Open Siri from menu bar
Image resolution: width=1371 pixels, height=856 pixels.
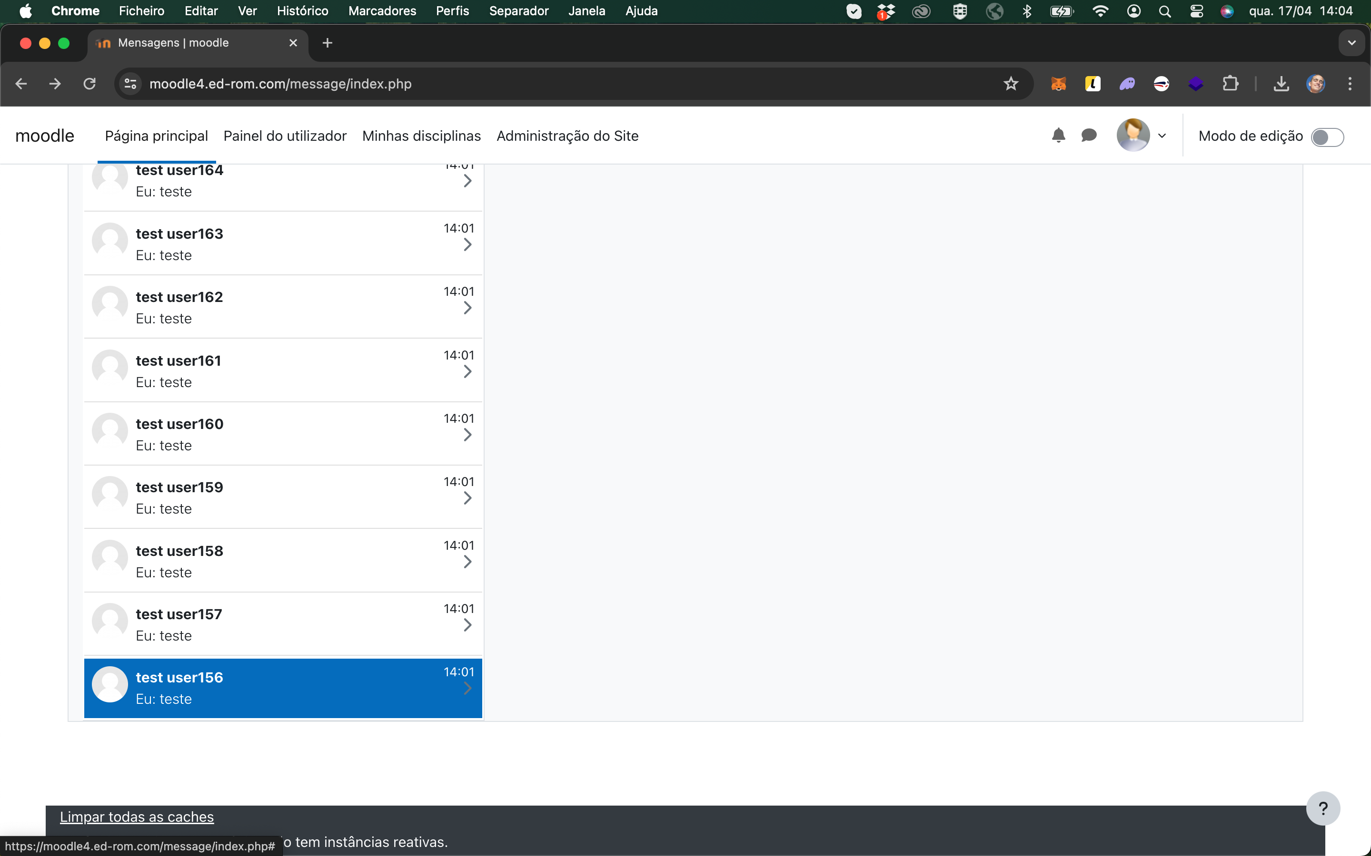point(1227,11)
